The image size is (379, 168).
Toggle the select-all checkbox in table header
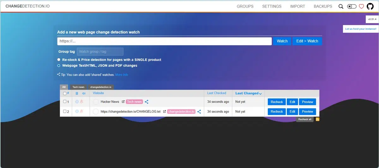coord(65,93)
